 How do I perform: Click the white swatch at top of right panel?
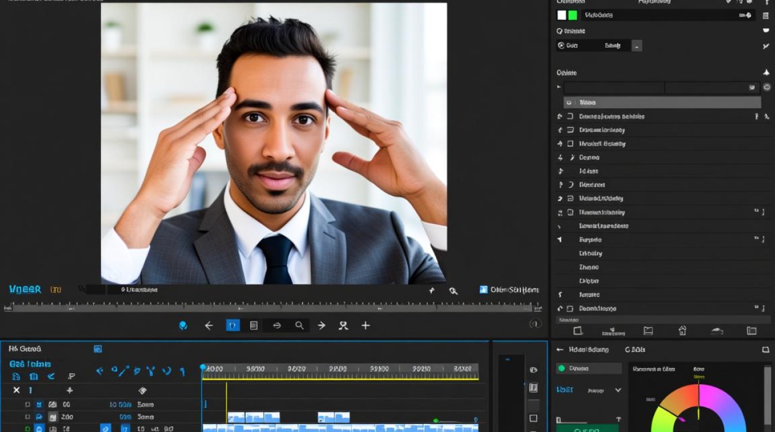(x=562, y=16)
